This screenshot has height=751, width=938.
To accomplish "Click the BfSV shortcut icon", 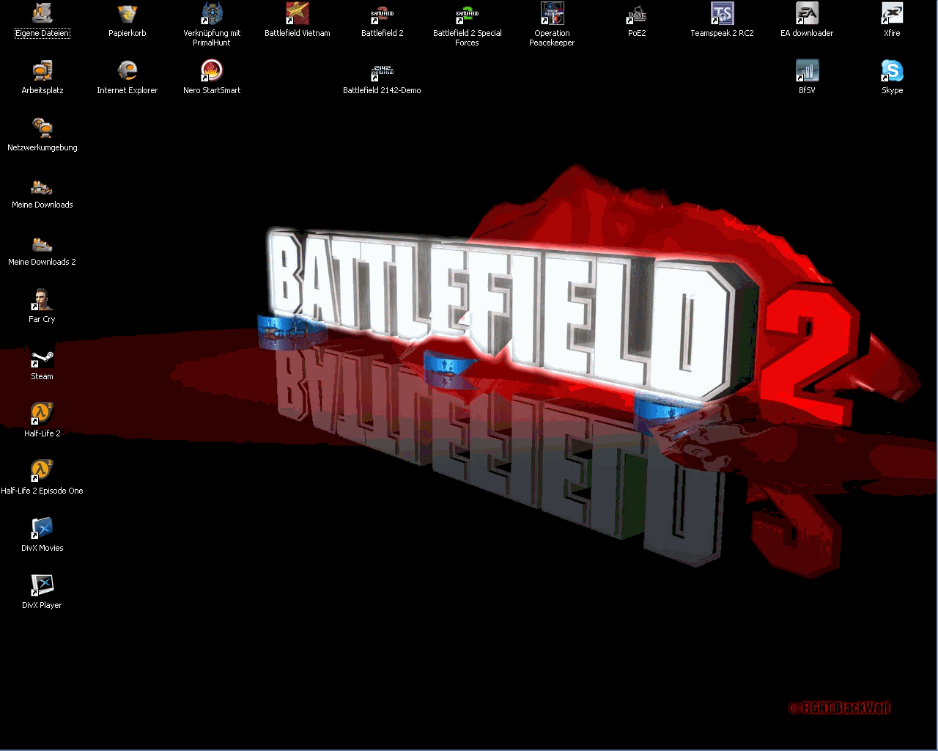I will point(808,70).
